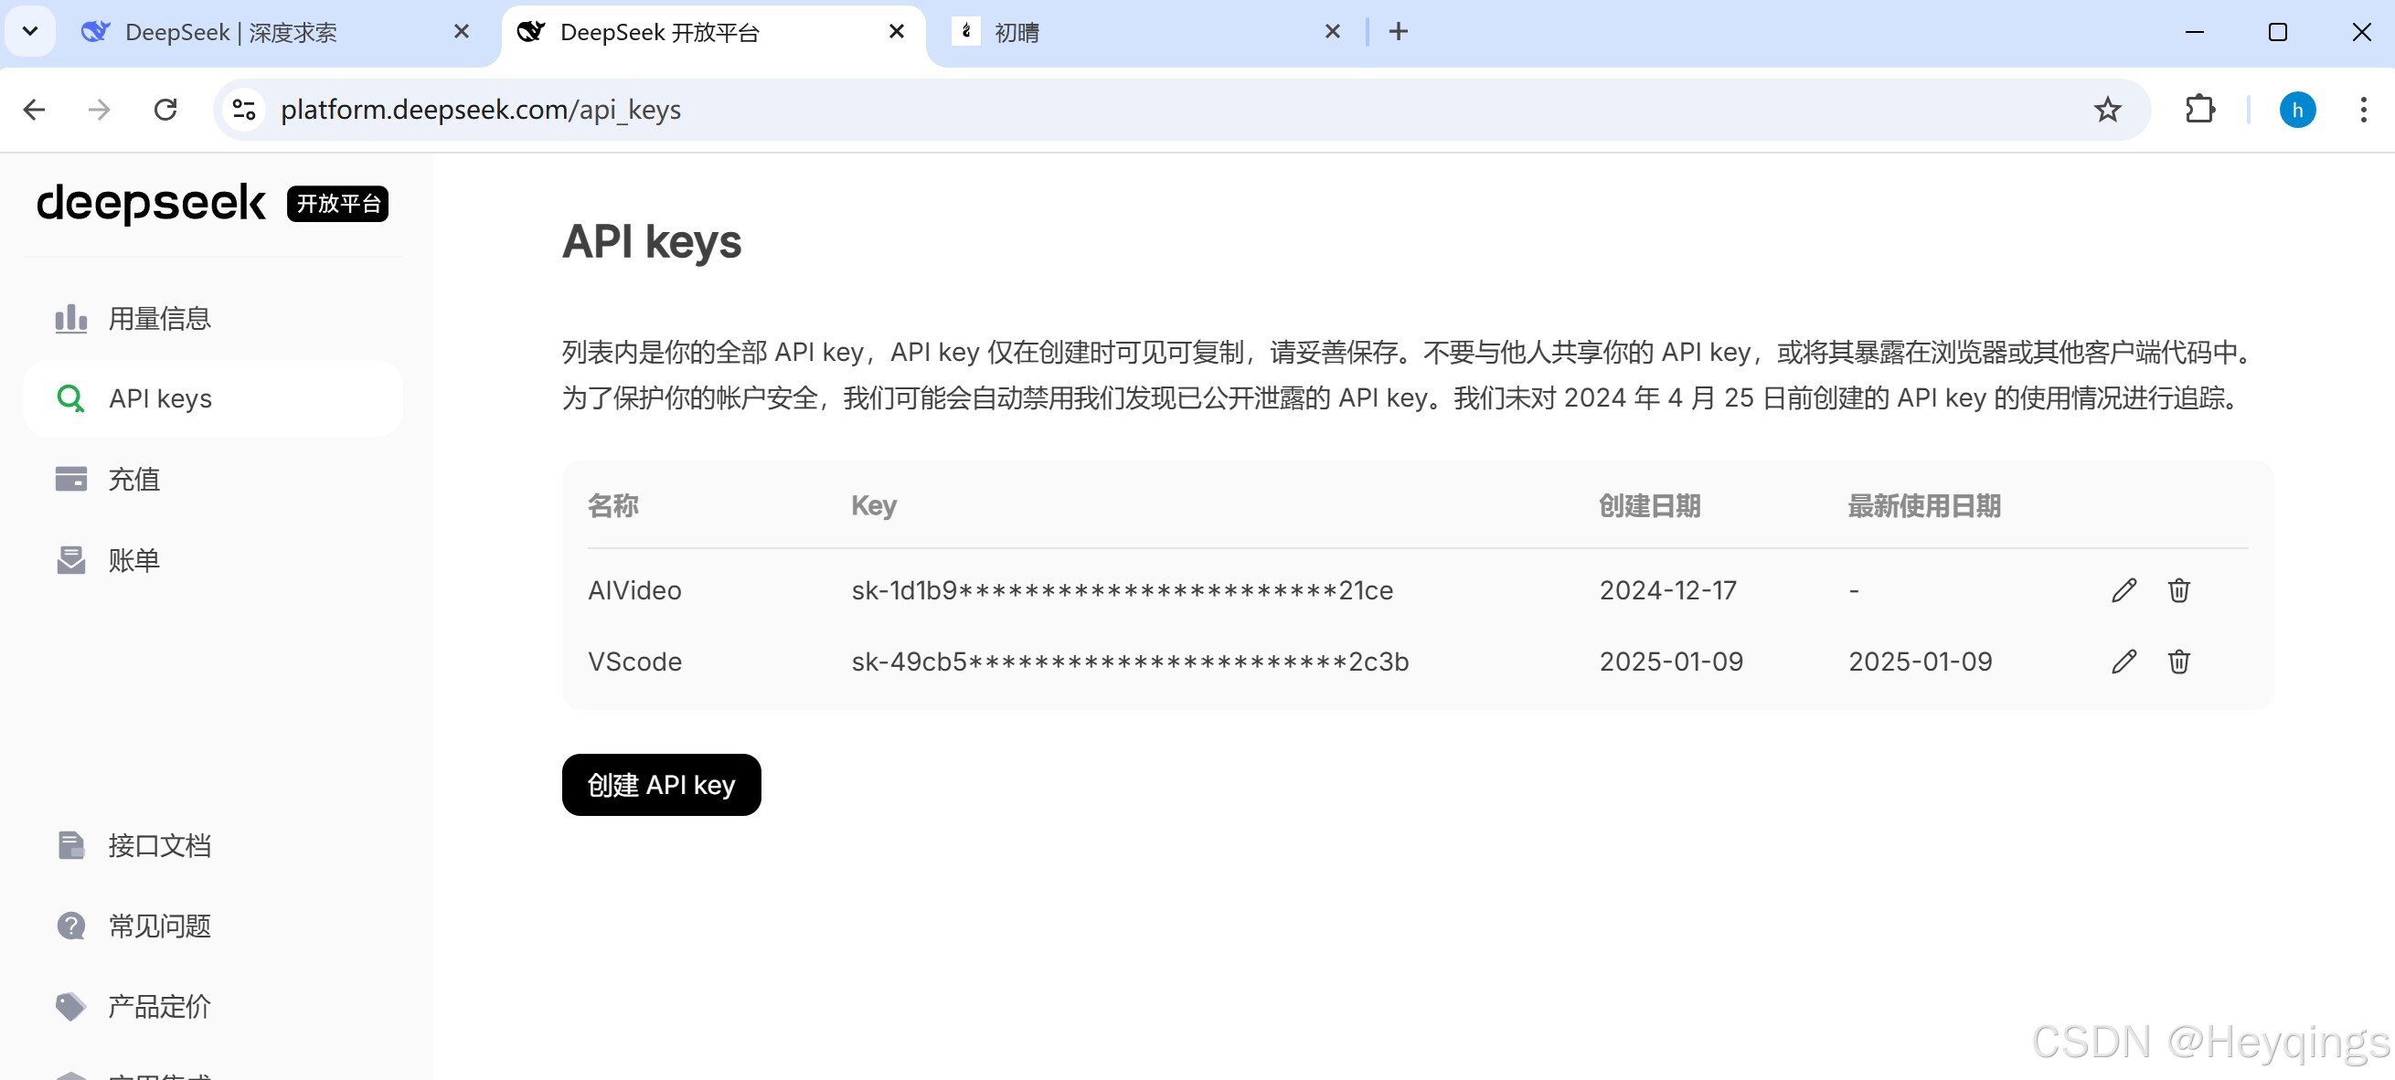2395x1080 pixels.
Task: Edit the VScode key name pencil icon
Action: (x=2124, y=662)
